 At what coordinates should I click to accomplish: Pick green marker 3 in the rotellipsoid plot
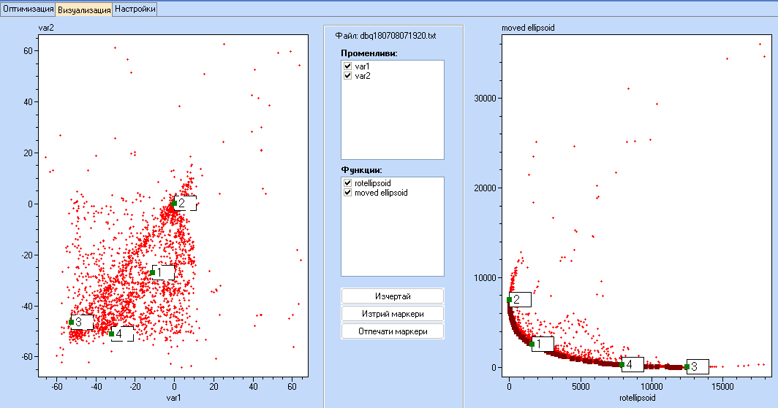pos(687,366)
